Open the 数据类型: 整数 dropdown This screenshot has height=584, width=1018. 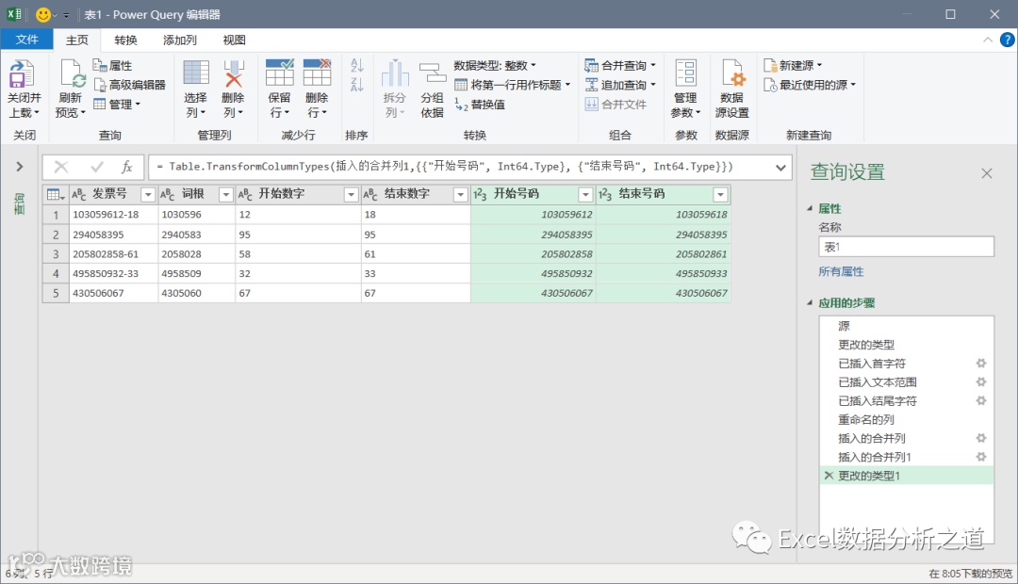point(495,66)
